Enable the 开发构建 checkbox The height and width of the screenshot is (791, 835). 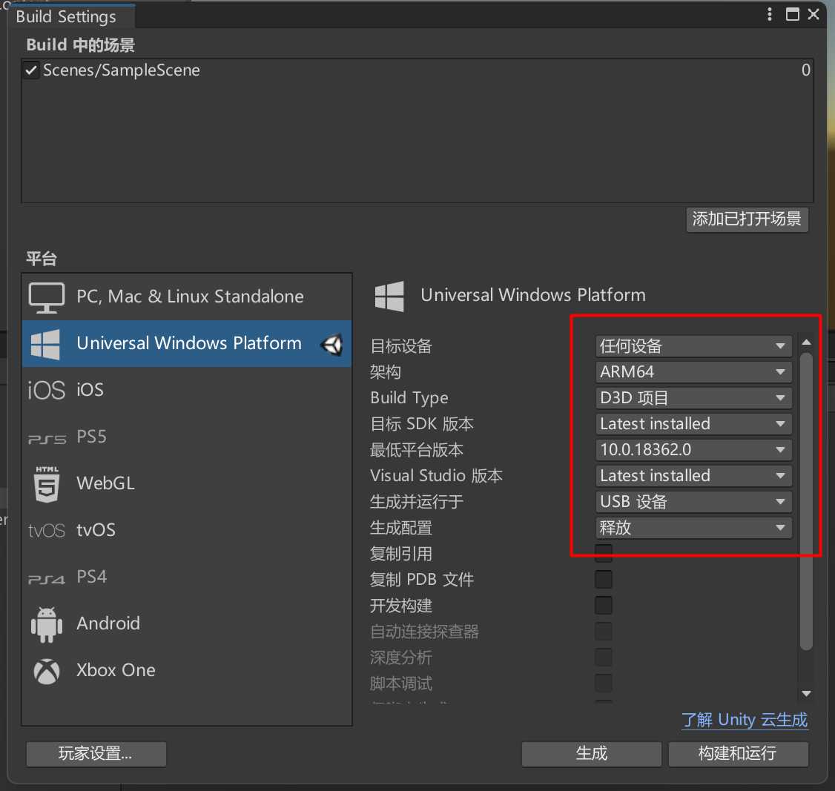tap(604, 605)
